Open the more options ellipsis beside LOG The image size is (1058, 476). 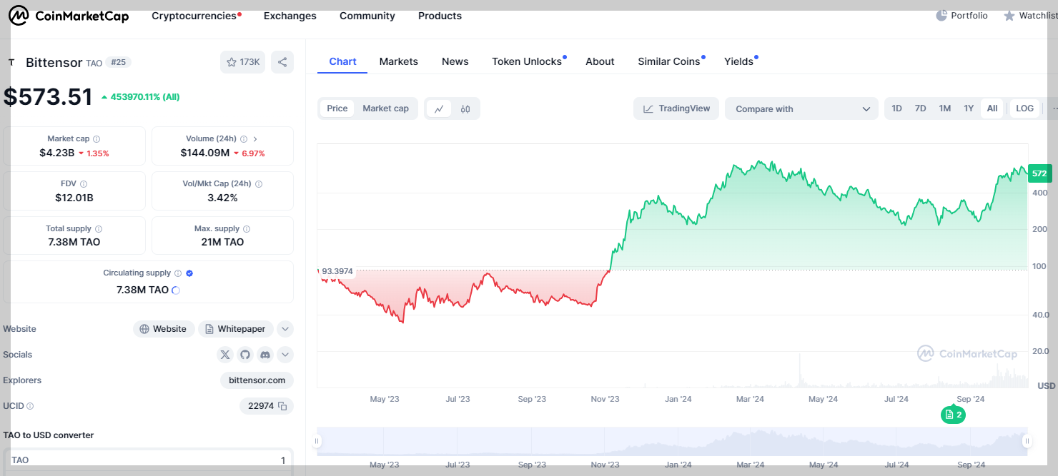[1054, 108]
